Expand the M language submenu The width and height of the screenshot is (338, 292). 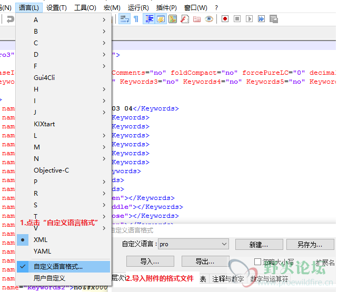point(64,147)
